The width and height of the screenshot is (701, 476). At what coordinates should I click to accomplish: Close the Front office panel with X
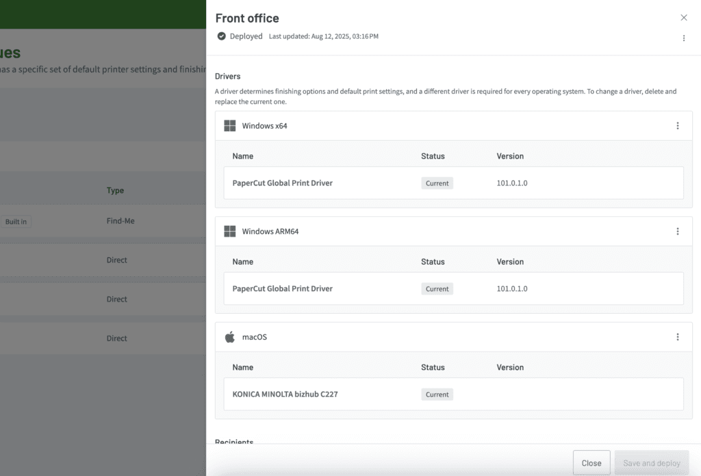tap(683, 18)
